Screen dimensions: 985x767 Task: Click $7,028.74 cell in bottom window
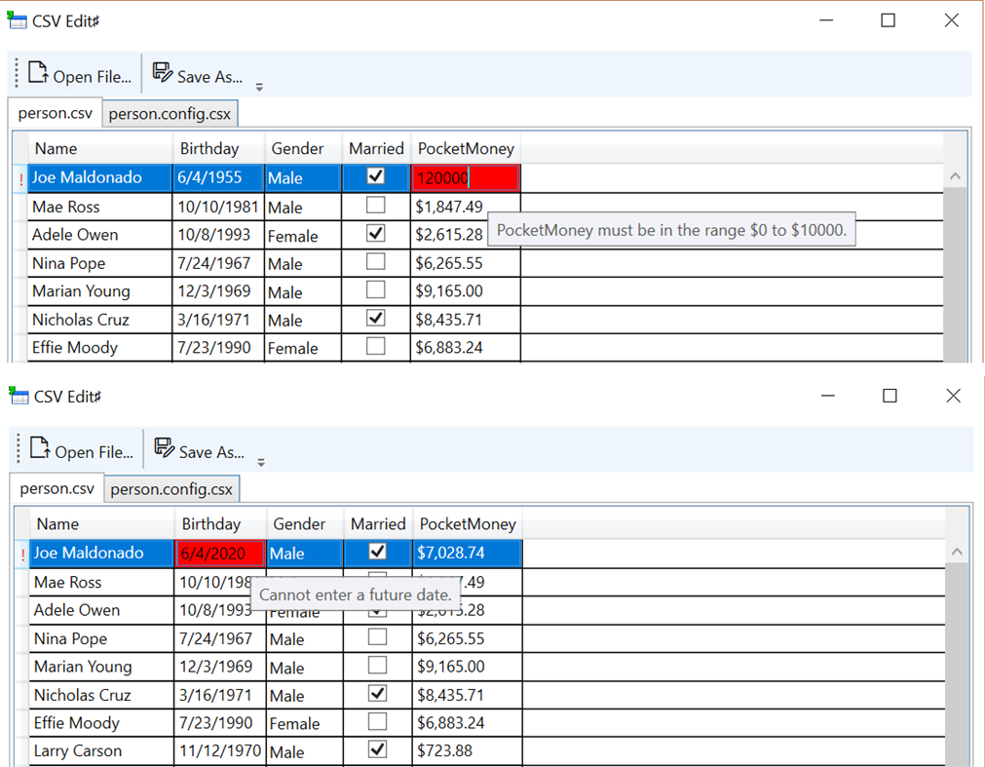468,554
